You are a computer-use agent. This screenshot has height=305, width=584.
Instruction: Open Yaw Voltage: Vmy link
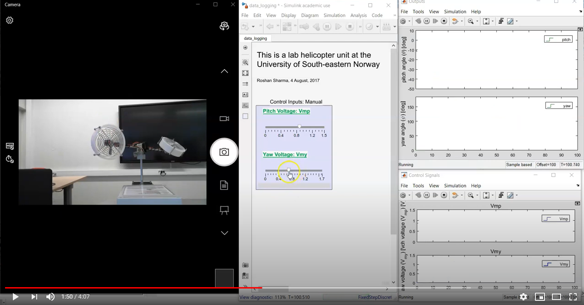285,155
